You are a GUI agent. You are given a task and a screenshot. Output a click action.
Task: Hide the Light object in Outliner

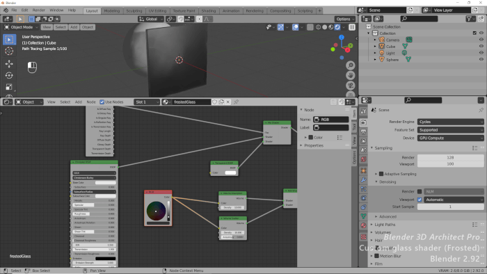(x=481, y=53)
